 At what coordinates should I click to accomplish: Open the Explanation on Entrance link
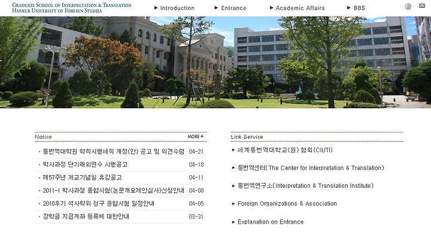(271, 222)
